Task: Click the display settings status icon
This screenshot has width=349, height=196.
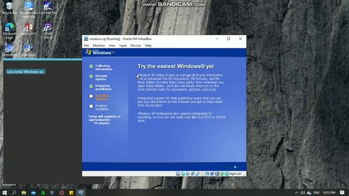Action: [x=207, y=174]
